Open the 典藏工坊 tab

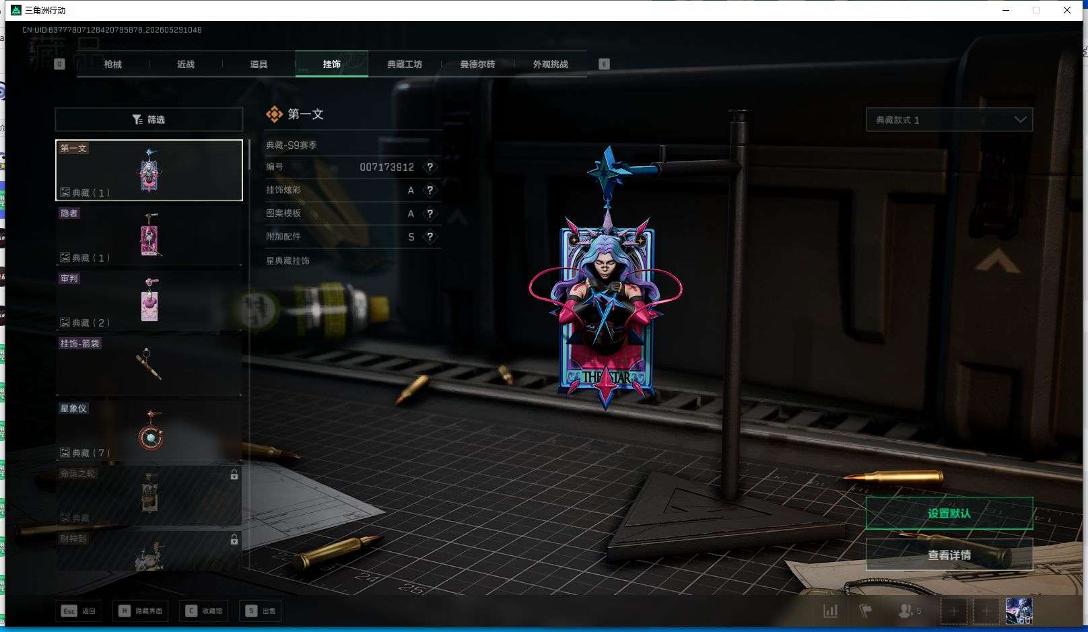pyautogui.click(x=405, y=64)
